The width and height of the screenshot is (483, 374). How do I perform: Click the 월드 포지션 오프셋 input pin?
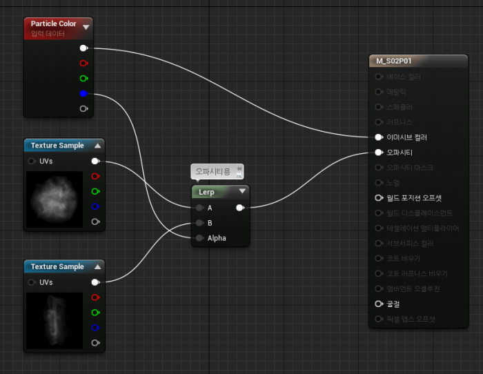(x=378, y=197)
